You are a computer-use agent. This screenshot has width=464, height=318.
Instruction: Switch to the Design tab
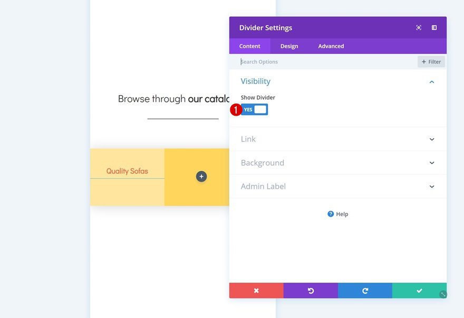pos(289,46)
